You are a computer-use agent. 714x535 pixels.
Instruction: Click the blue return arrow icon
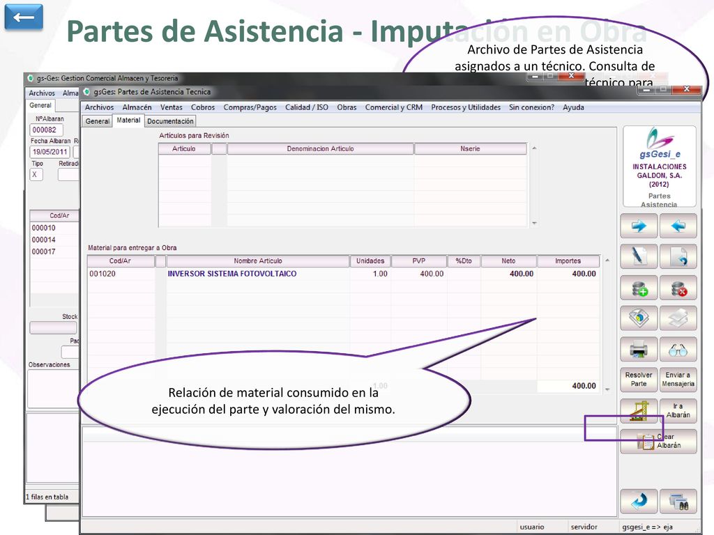coord(639,502)
